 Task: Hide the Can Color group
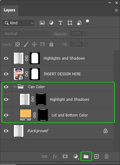pos(6,87)
